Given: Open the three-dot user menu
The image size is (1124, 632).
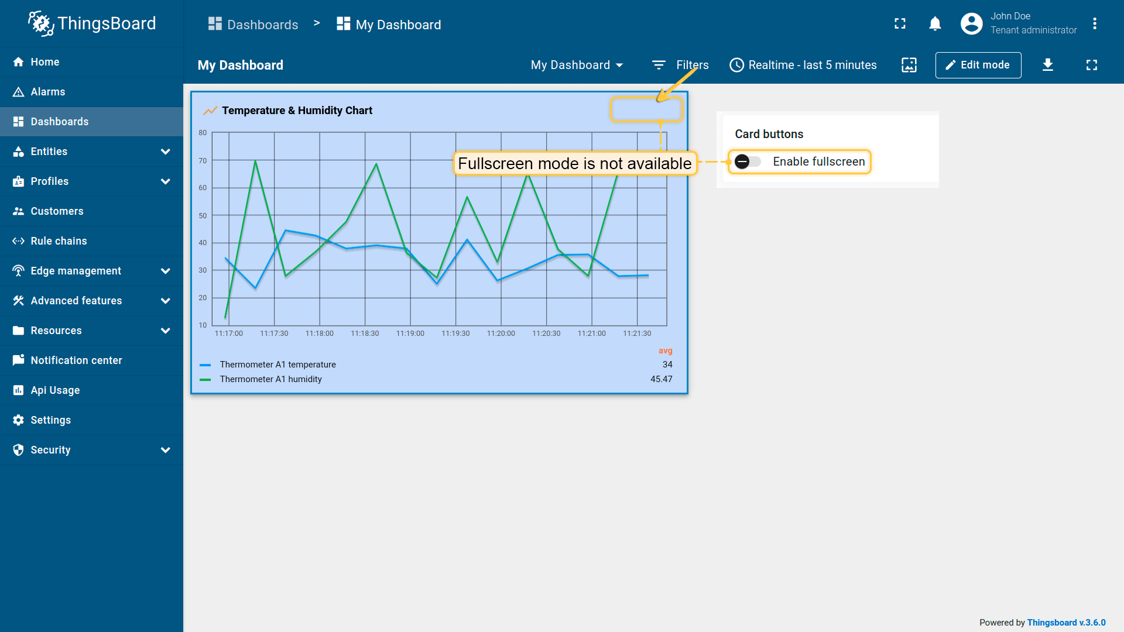Looking at the screenshot, I should pos(1094,23).
